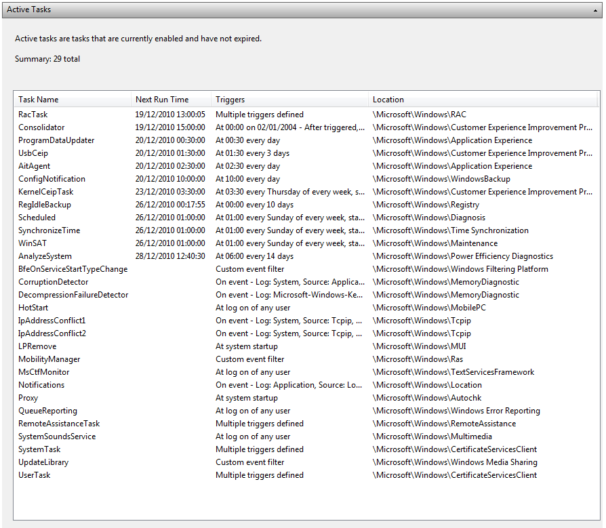The image size is (606, 528).
Task: Select the KernelCeipTask row
Action: point(306,192)
